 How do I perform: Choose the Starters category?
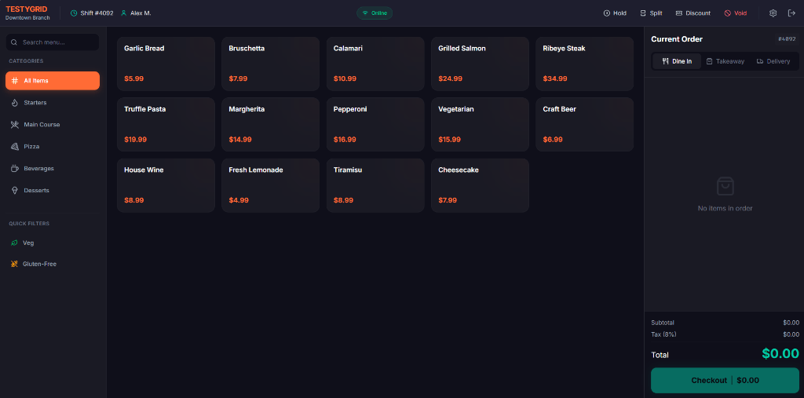[53, 103]
